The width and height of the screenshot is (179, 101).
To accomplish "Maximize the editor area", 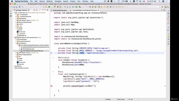I will point(164,10).
